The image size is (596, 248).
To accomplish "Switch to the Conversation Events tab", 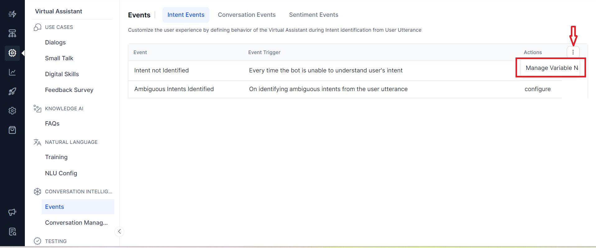I will [246, 15].
